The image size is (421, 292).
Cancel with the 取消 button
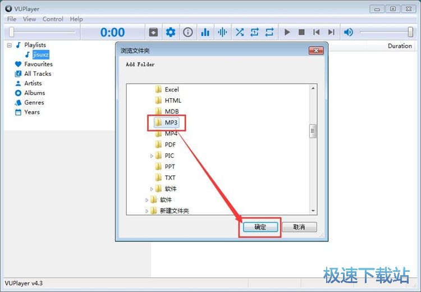coord(299,227)
